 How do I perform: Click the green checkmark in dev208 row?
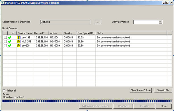[10, 45]
